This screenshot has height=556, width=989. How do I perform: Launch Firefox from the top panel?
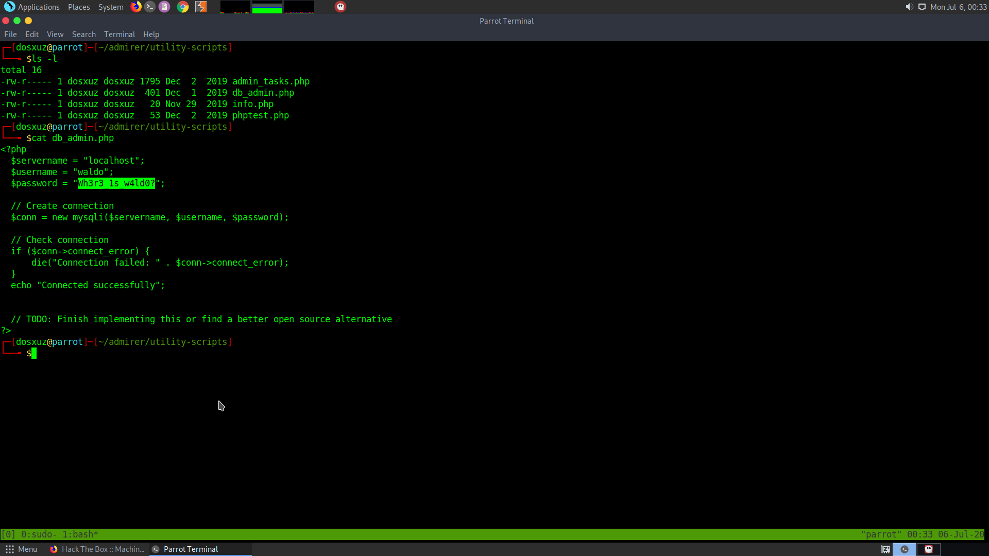tap(136, 7)
